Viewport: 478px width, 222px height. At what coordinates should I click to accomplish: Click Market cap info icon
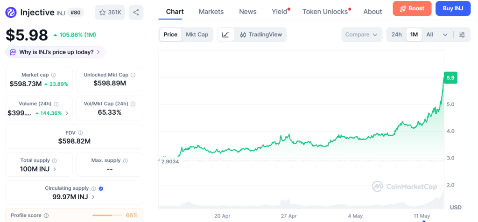[53, 75]
